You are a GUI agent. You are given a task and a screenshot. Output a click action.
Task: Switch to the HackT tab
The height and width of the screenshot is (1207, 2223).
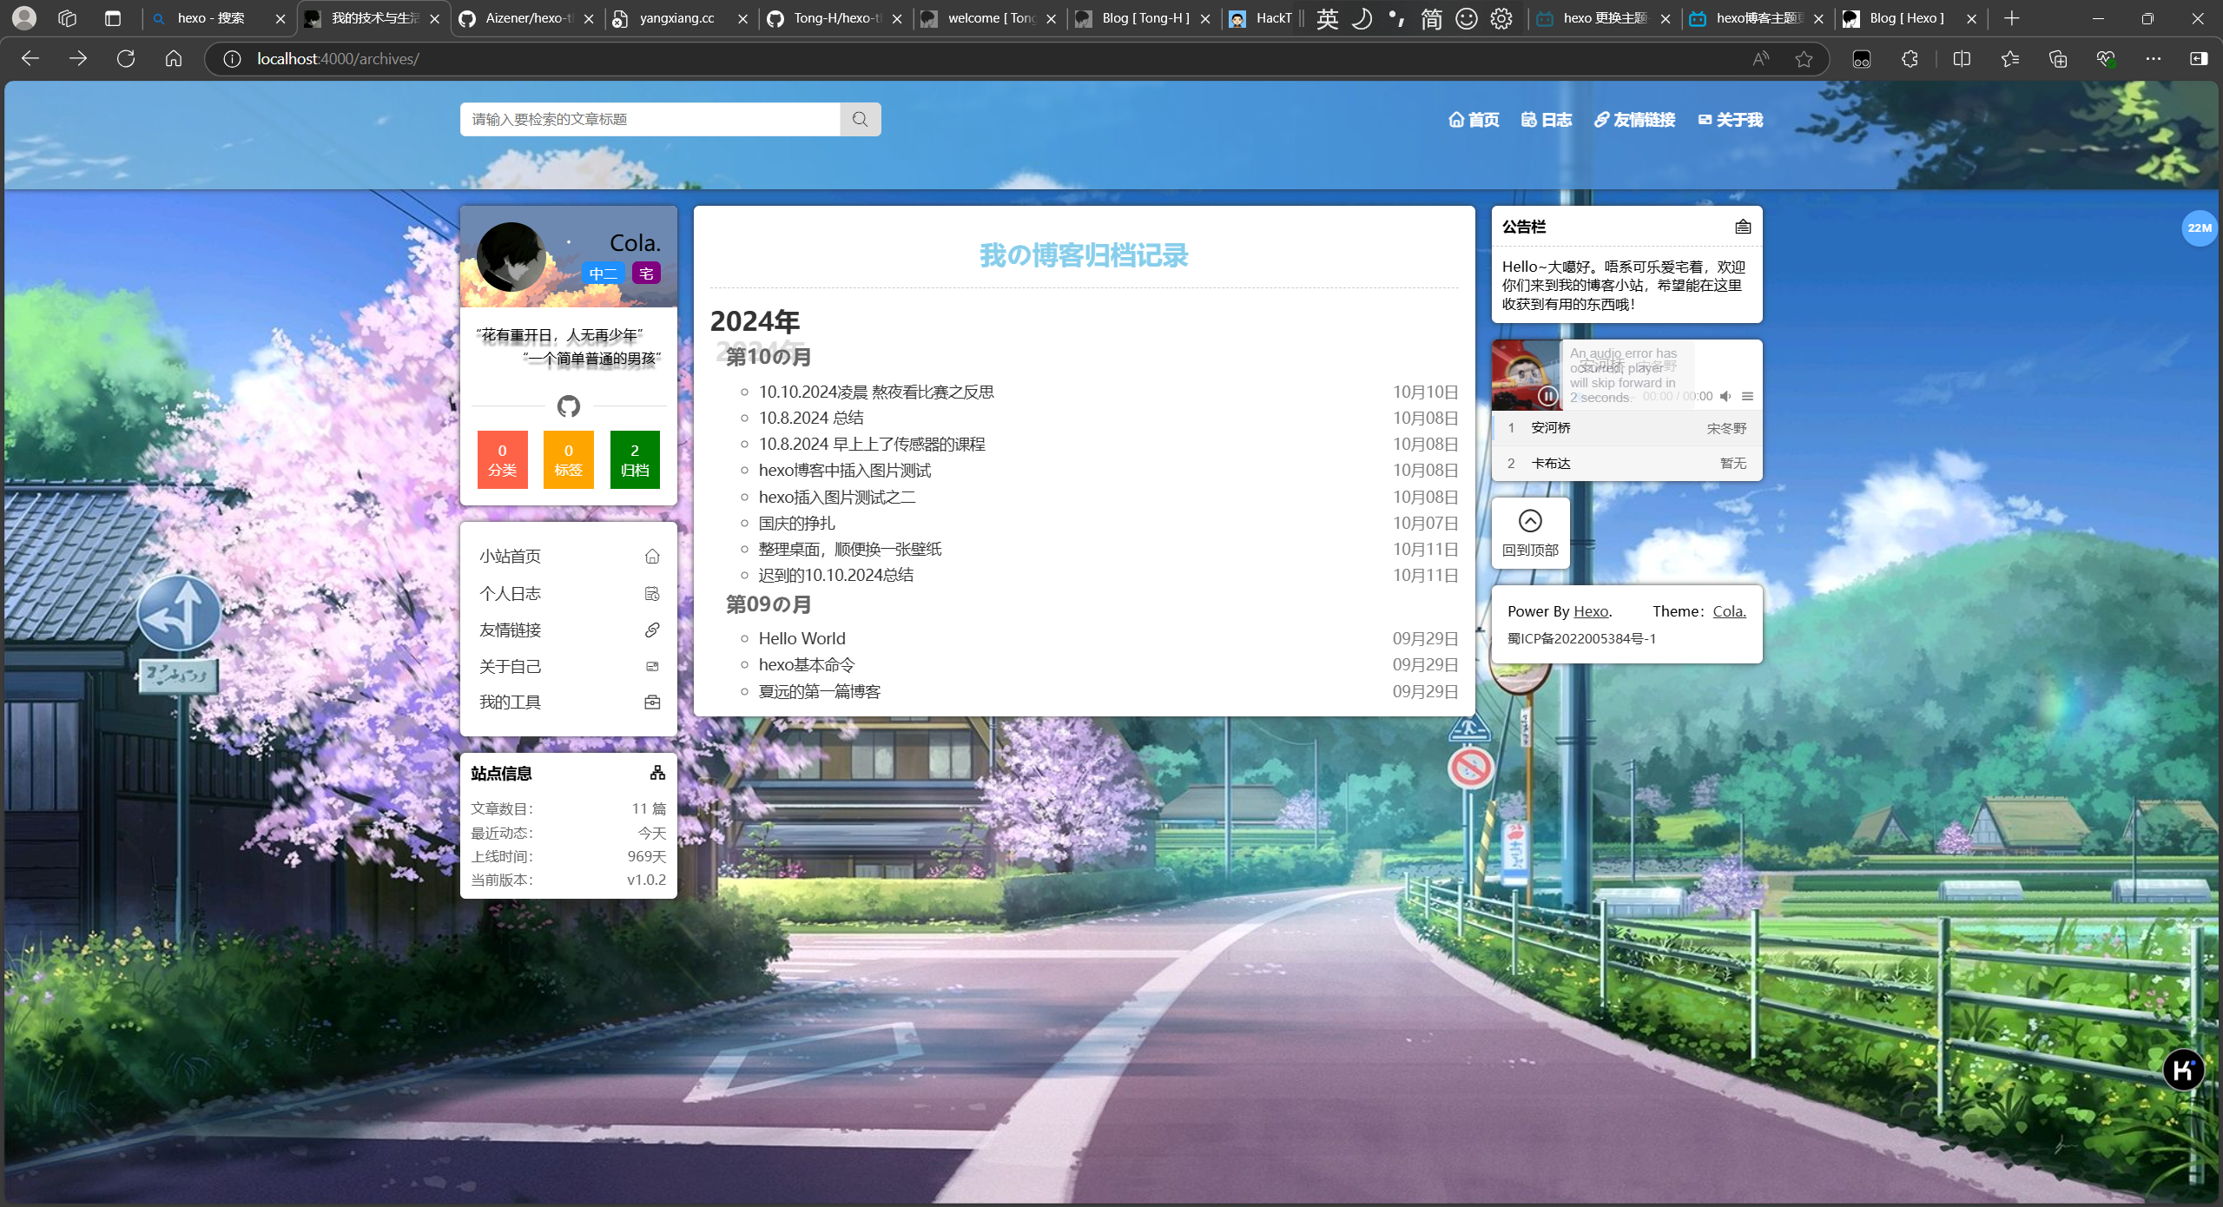pos(1261,18)
